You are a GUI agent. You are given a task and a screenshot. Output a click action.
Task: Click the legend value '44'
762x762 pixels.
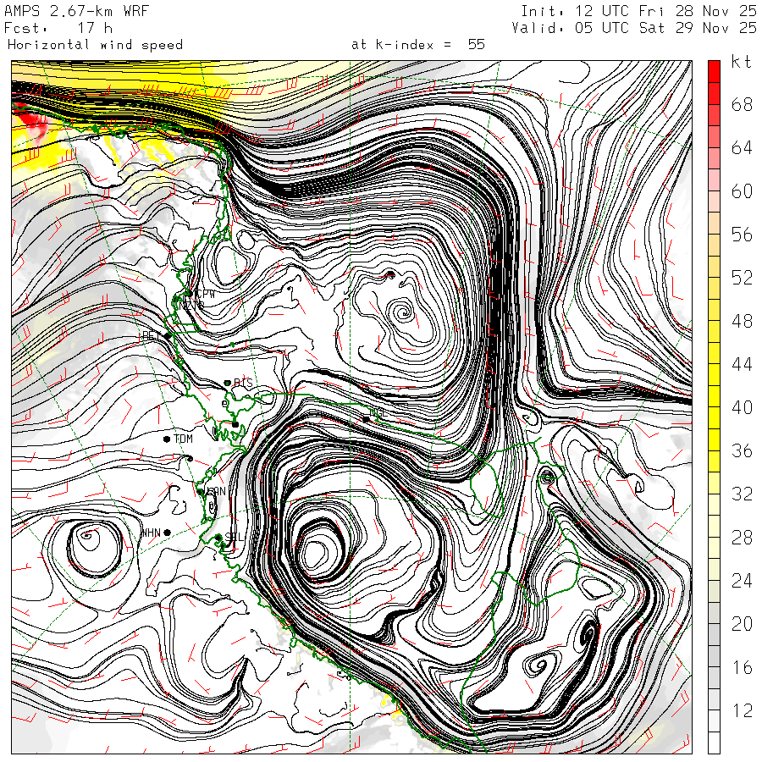(742, 364)
